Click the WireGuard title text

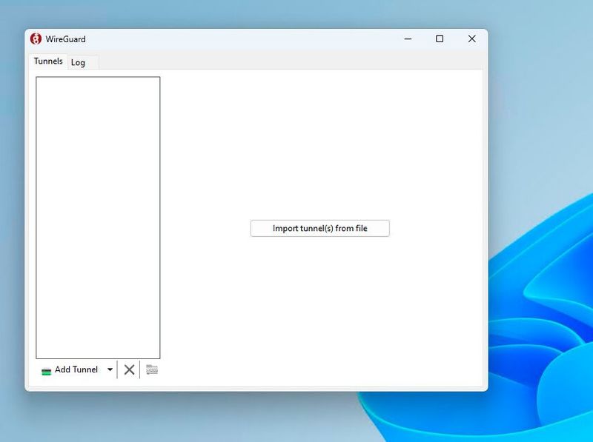(x=65, y=39)
